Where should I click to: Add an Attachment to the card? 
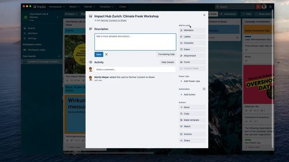tap(192, 56)
